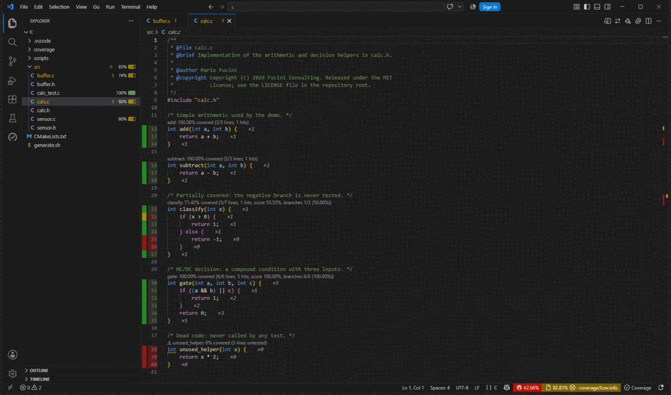Open generate.sh in the explorer

pyautogui.click(x=81, y=145)
